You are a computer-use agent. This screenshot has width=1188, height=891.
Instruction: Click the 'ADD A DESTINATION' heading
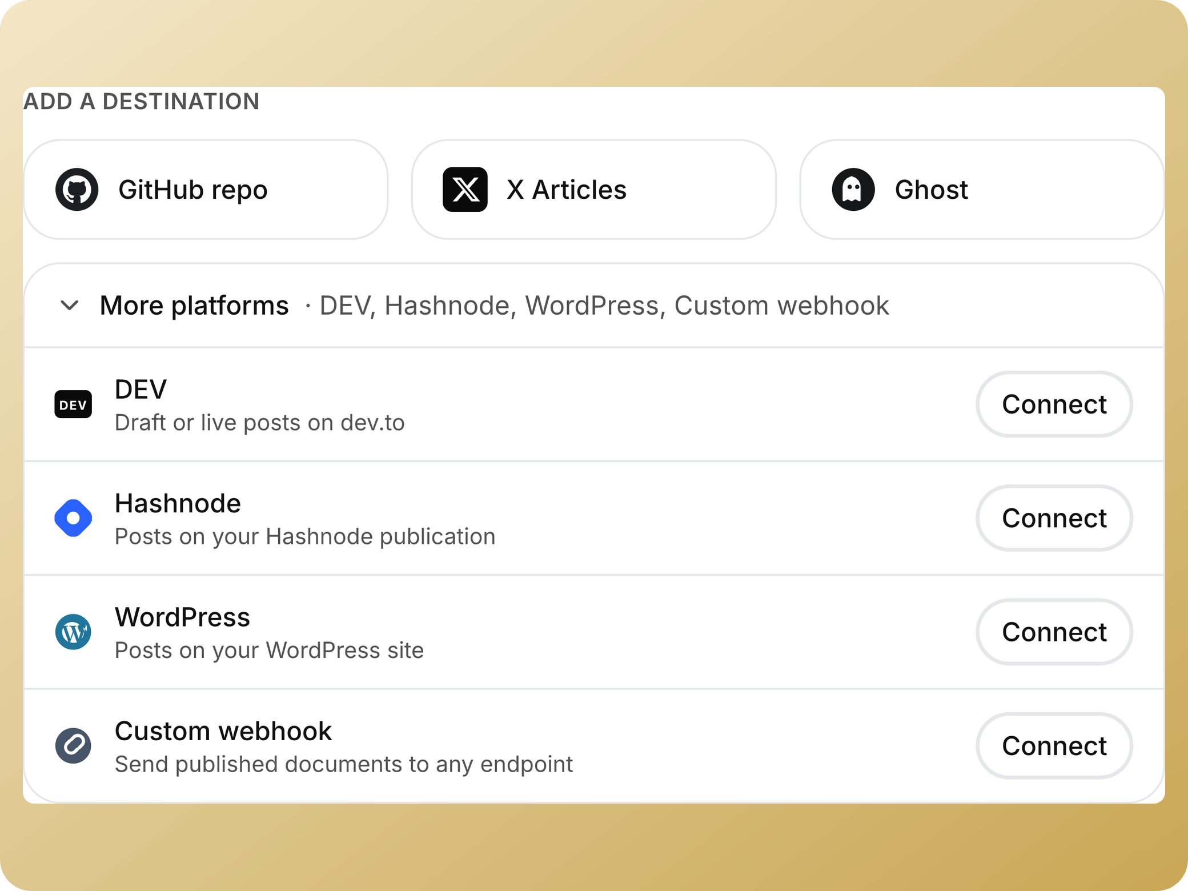[142, 102]
